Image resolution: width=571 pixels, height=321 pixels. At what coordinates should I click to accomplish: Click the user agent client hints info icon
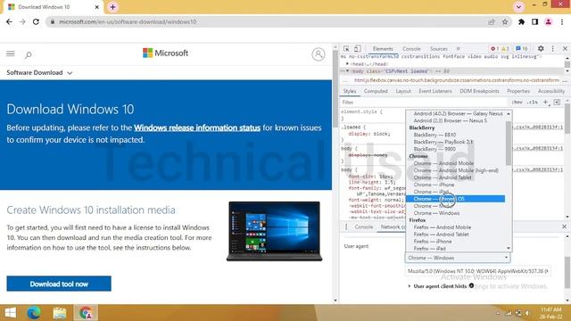[x=472, y=285]
